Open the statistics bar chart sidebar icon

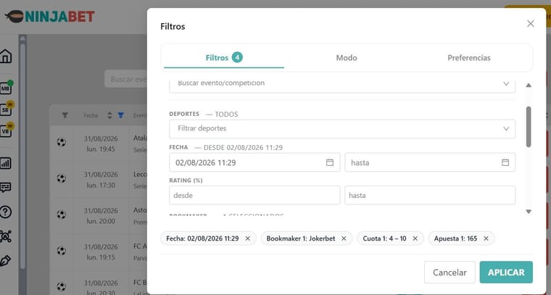click(x=6, y=163)
